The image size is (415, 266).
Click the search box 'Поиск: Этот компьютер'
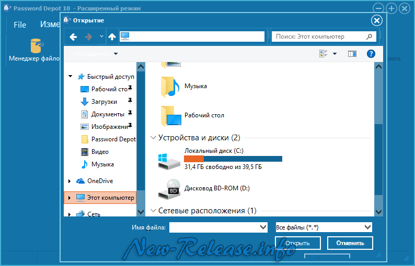(x=324, y=37)
